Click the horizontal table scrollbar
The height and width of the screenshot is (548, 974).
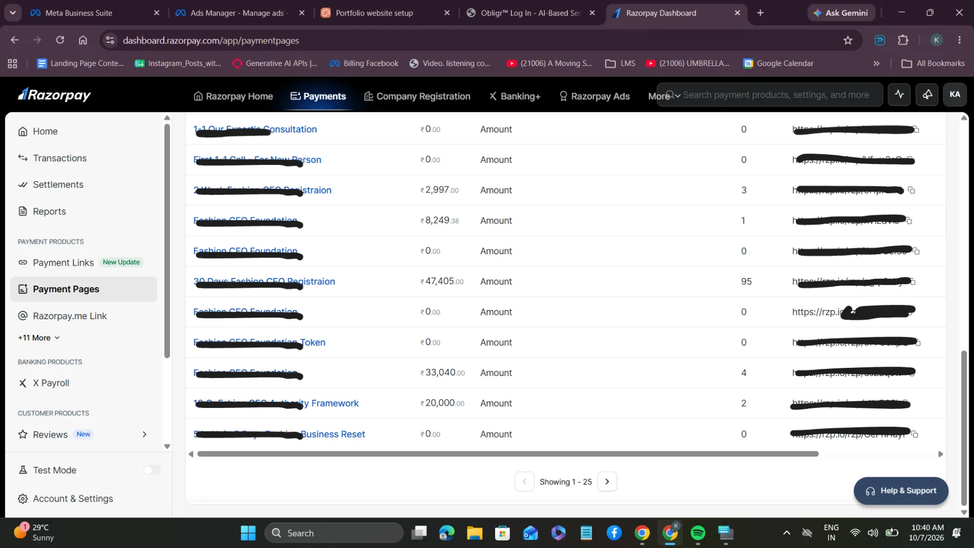(x=508, y=454)
